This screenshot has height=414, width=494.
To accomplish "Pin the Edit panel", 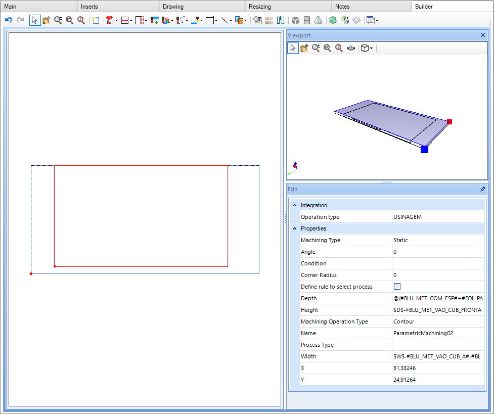I will (x=483, y=189).
